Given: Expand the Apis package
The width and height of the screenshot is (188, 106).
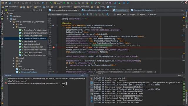Looking at the screenshot, I should [14, 24].
